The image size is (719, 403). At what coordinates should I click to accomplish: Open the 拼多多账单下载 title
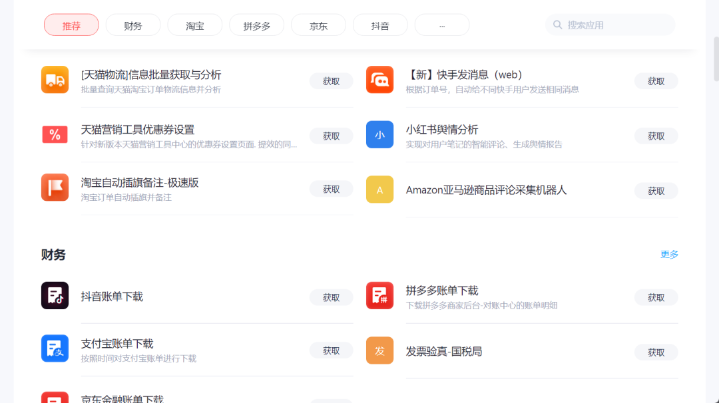[442, 291]
